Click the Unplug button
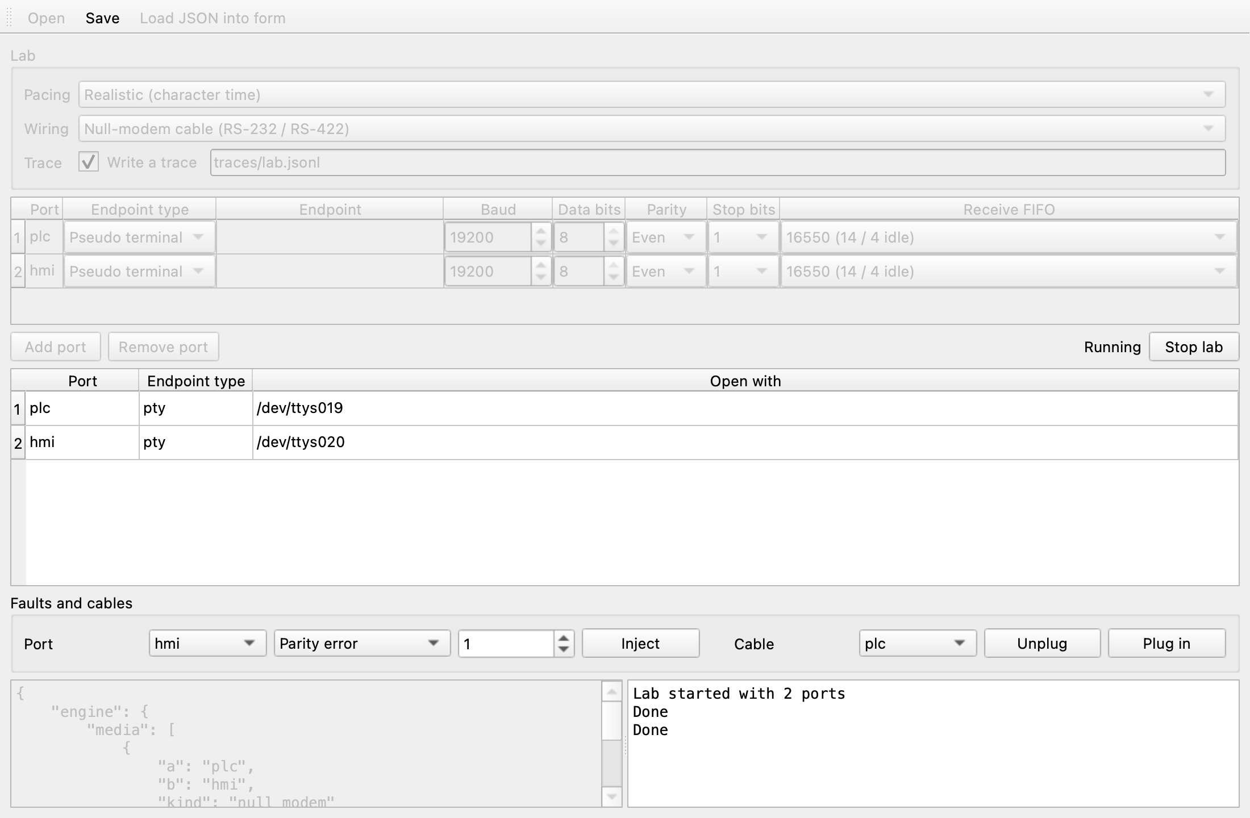Viewport: 1250px width, 818px height. coord(1042,644)
